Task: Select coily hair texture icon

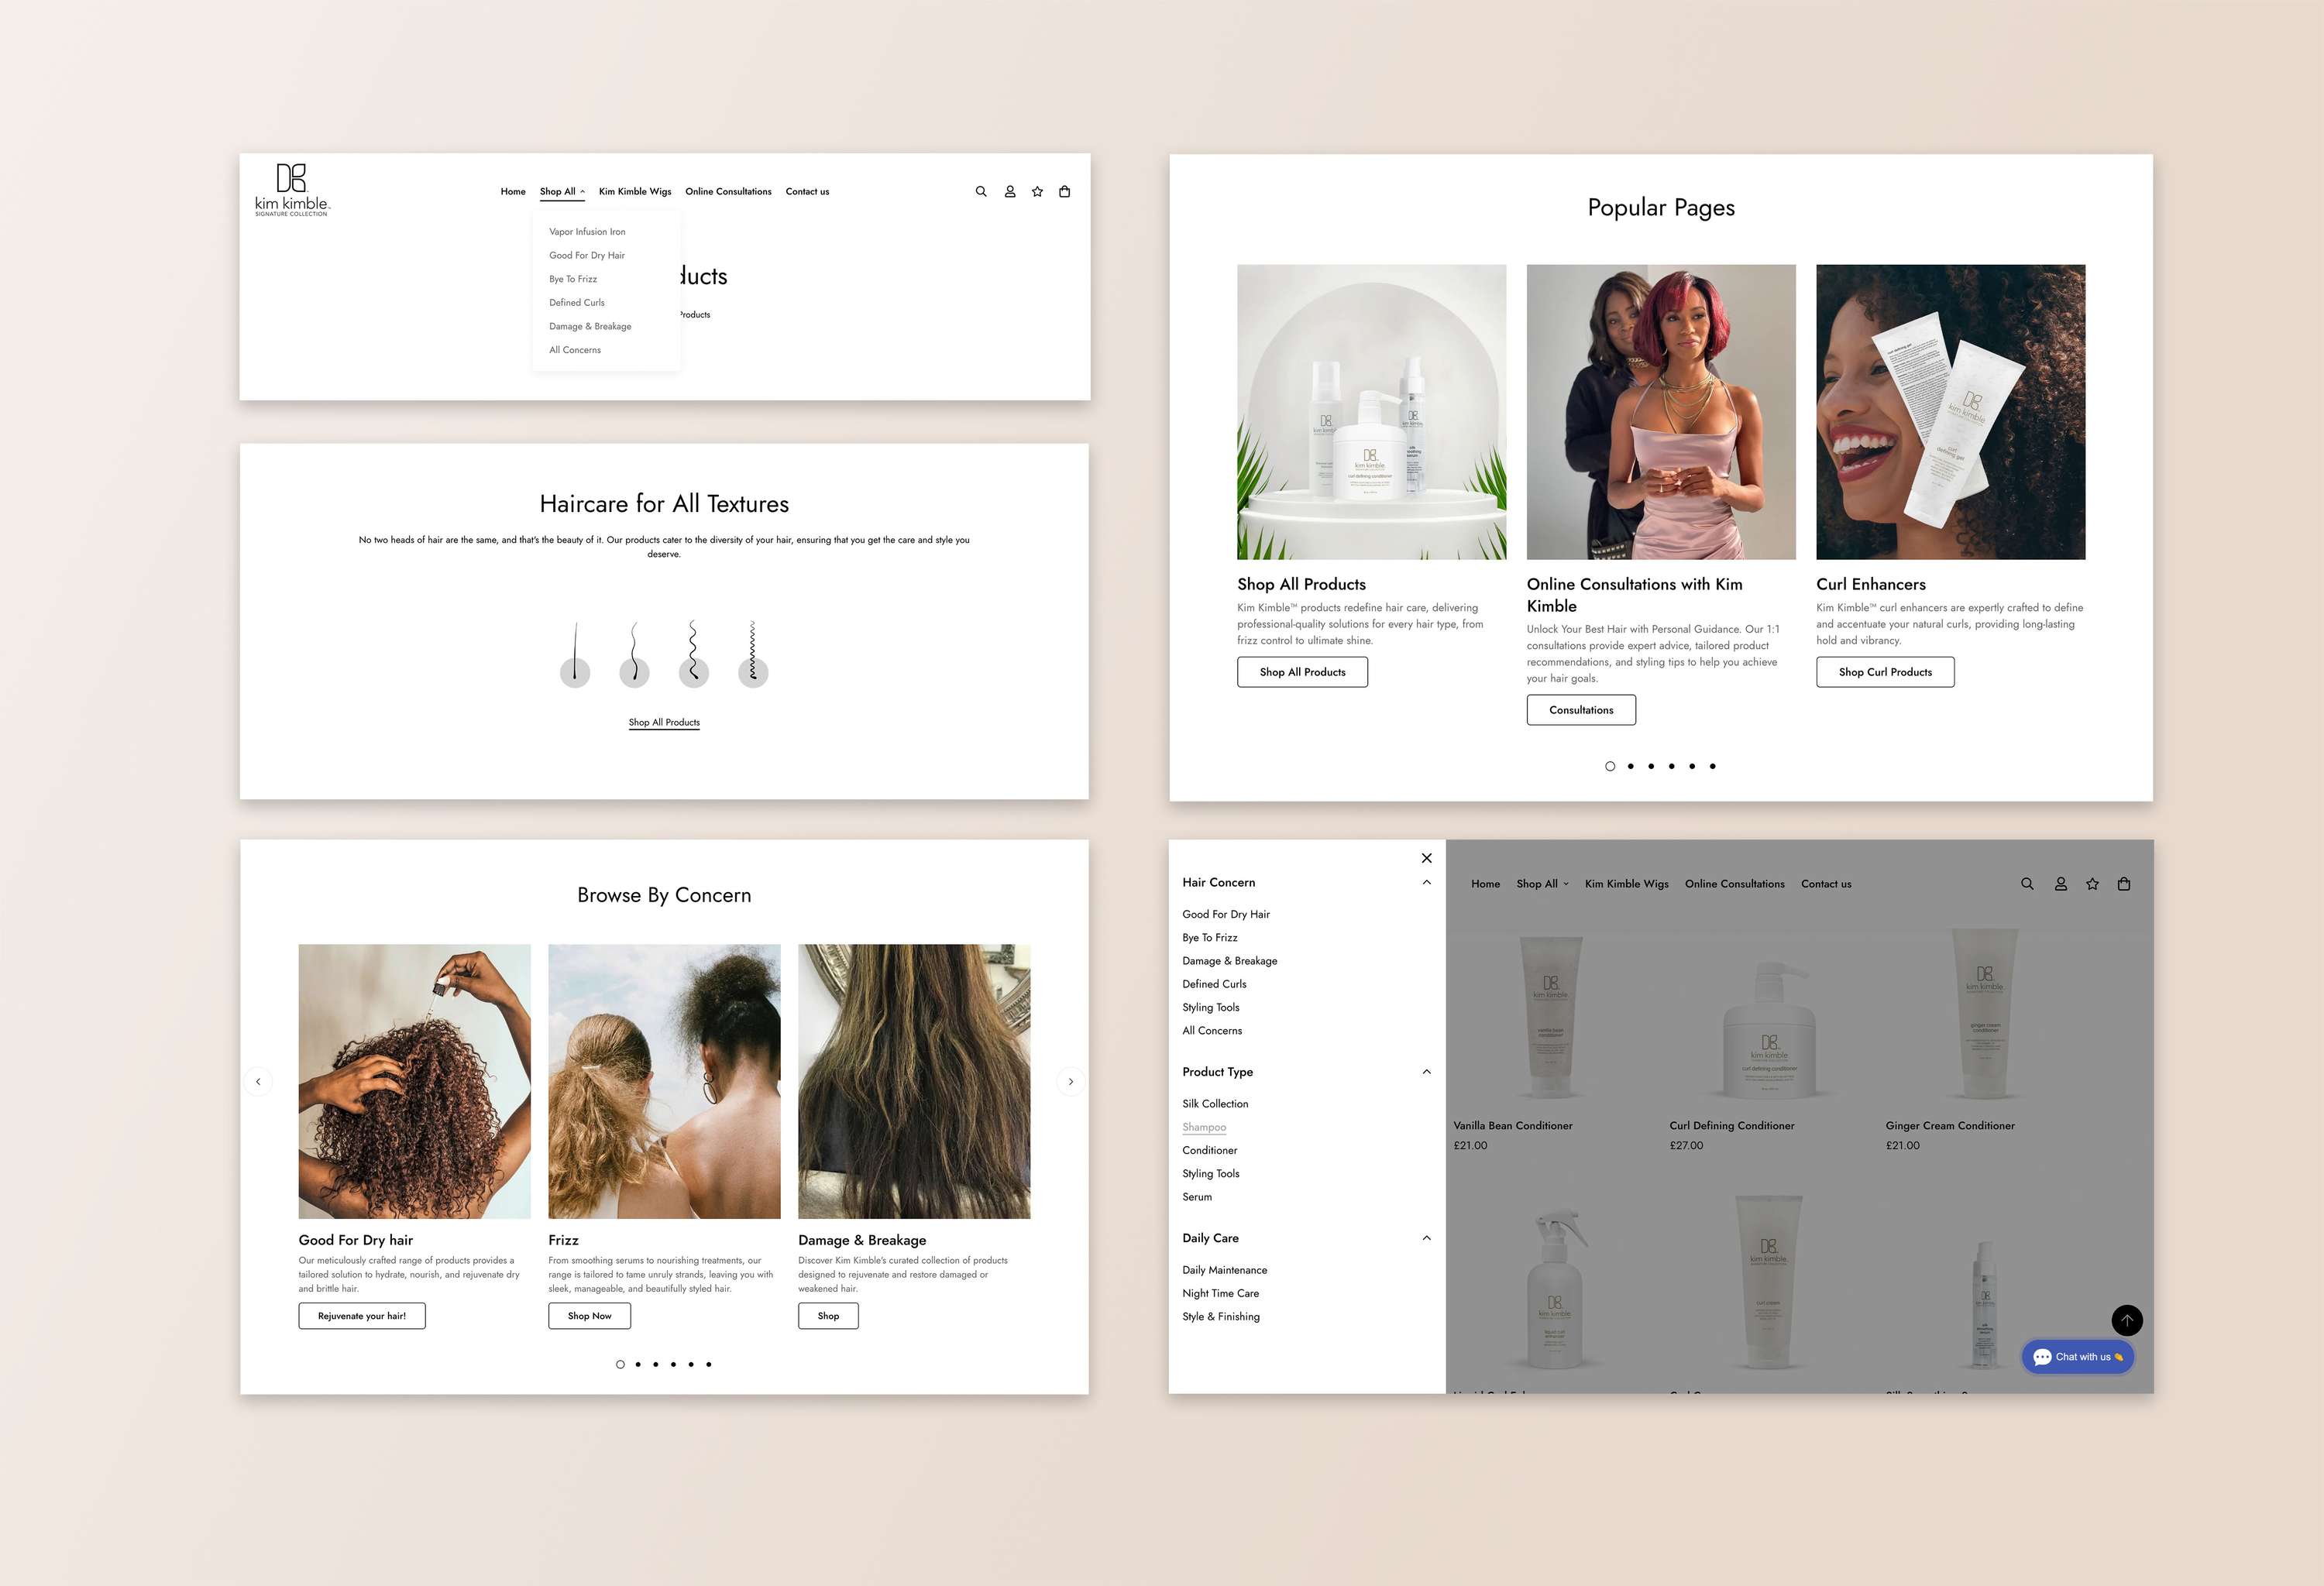Action: 753,654
